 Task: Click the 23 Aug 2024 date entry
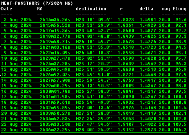click(x=16, y=130)
